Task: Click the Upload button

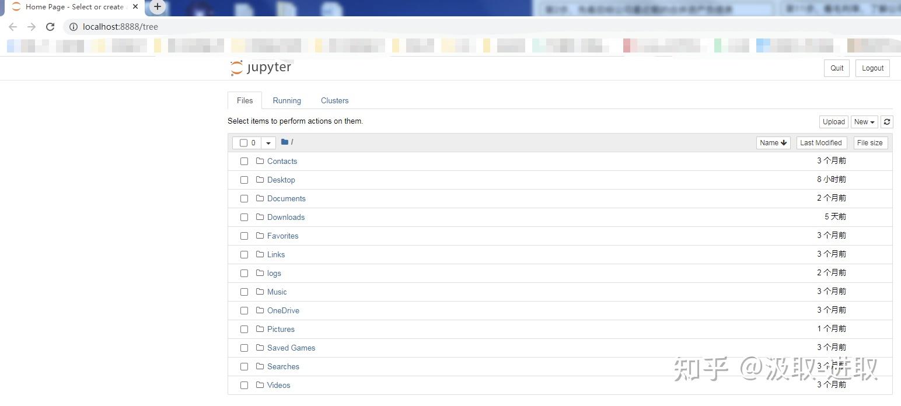Action: [x=833, y=122]
